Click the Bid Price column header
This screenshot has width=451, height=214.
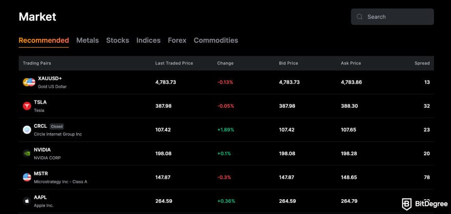point(289,63)
